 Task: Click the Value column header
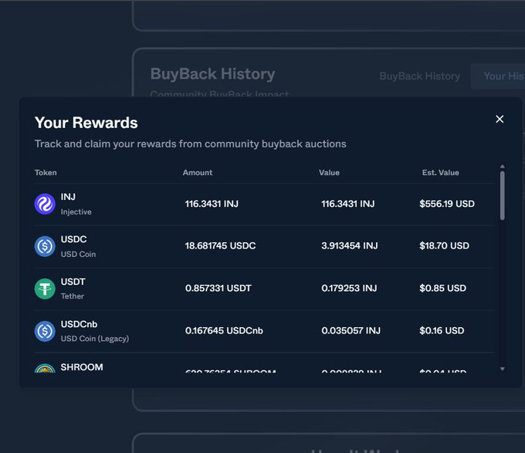(329, 173)
